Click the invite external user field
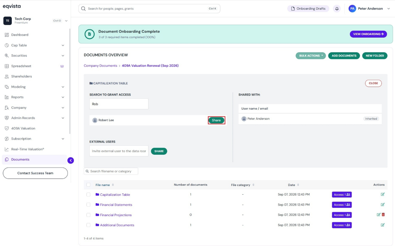 119,151
